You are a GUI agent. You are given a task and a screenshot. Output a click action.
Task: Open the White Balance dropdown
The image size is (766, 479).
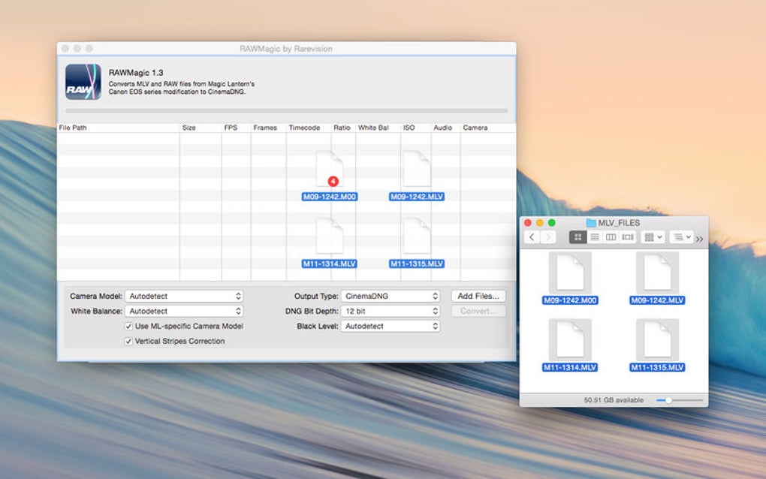point(184,311)
